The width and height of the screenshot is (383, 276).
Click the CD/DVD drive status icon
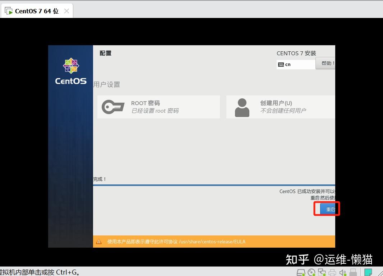(x=311, y=272)
